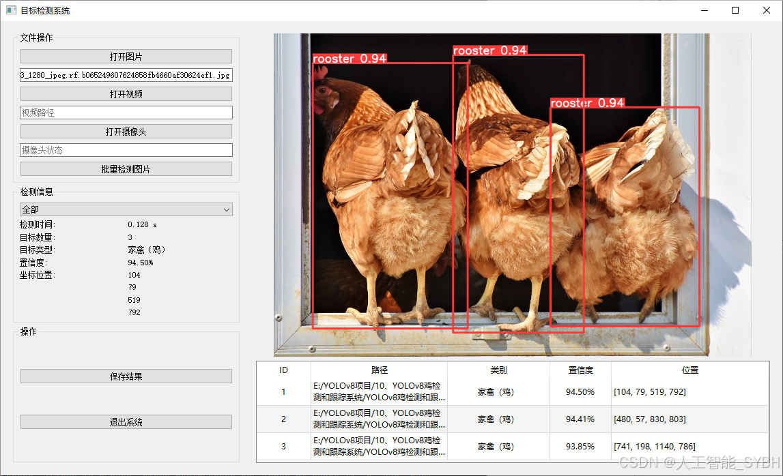783x476 pixels.
Task: Click the 打开摄像头 button
Action: [x=126, y=131]
